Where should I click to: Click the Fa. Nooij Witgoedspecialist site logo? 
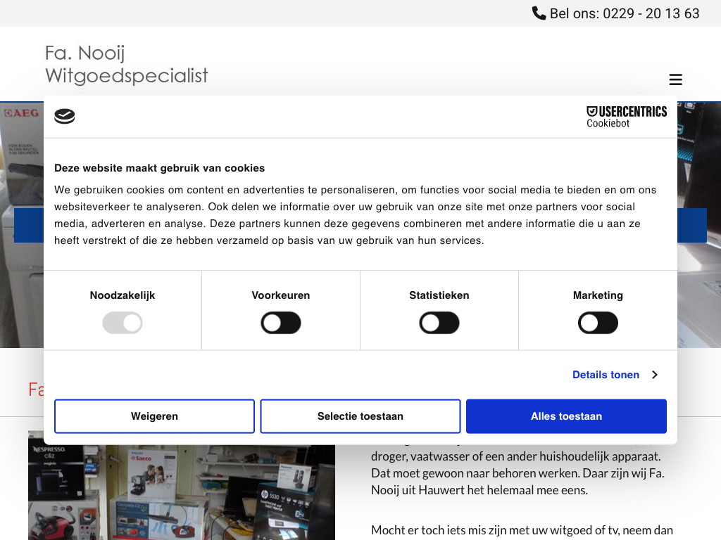(127, 64)
